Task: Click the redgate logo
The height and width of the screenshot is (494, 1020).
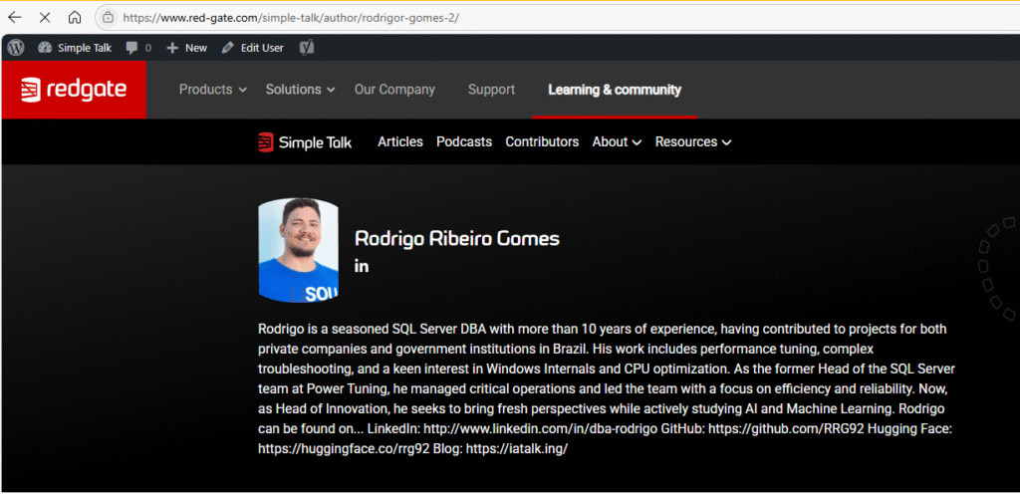Action: coord(74,90)
